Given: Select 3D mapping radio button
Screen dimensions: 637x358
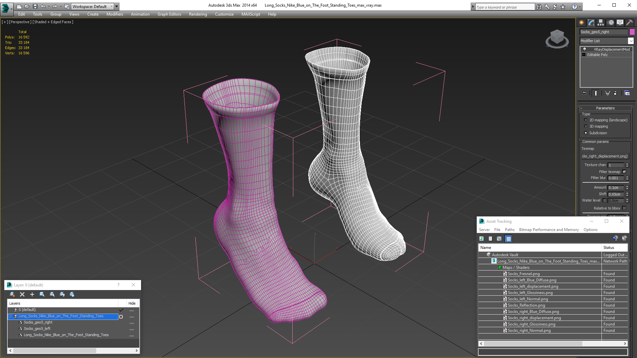Looking at the screenshot, I should pyautogui.click(x=586, y=126).
